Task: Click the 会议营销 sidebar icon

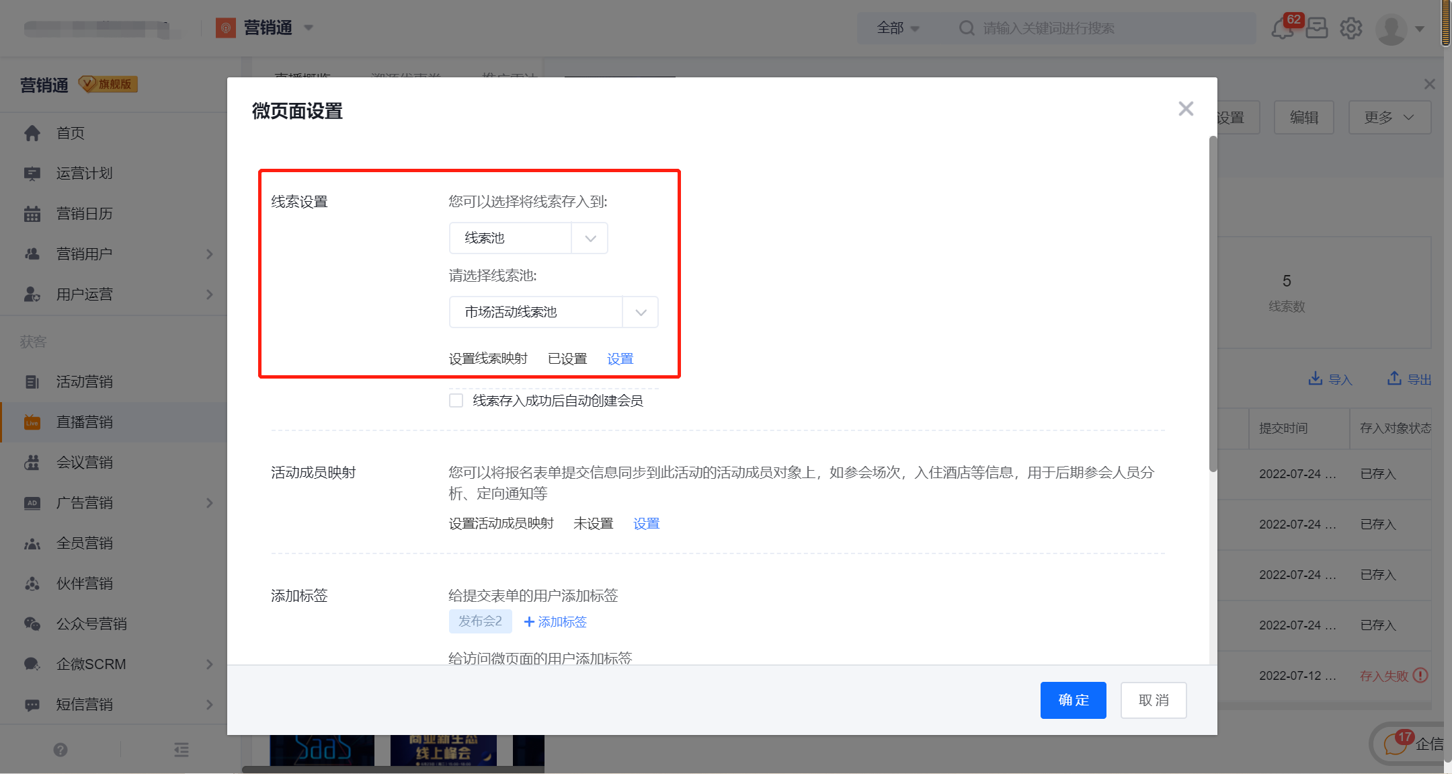Action: point(32,463)
